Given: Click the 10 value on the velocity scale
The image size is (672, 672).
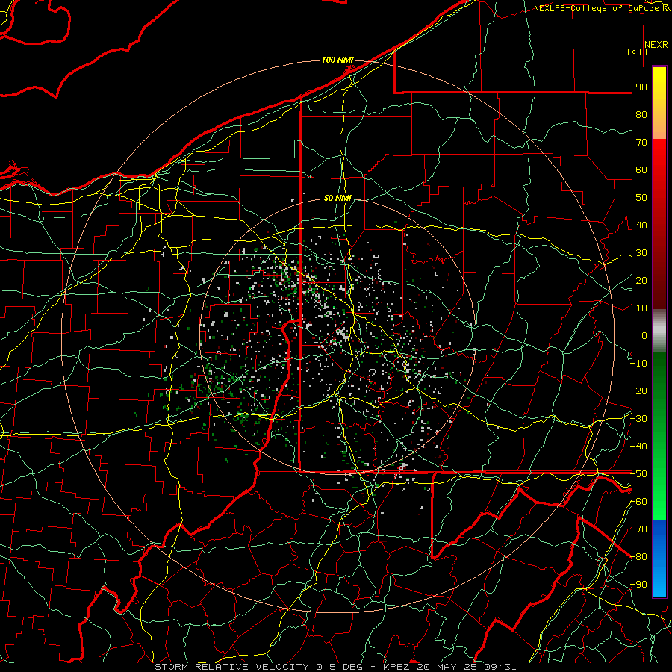Looking at the screenshot, I should coord(641,308).
